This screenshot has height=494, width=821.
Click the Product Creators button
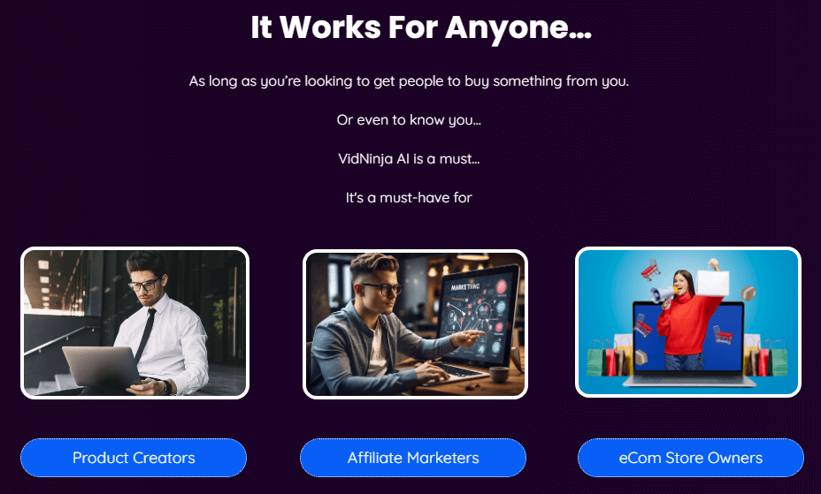134,458
